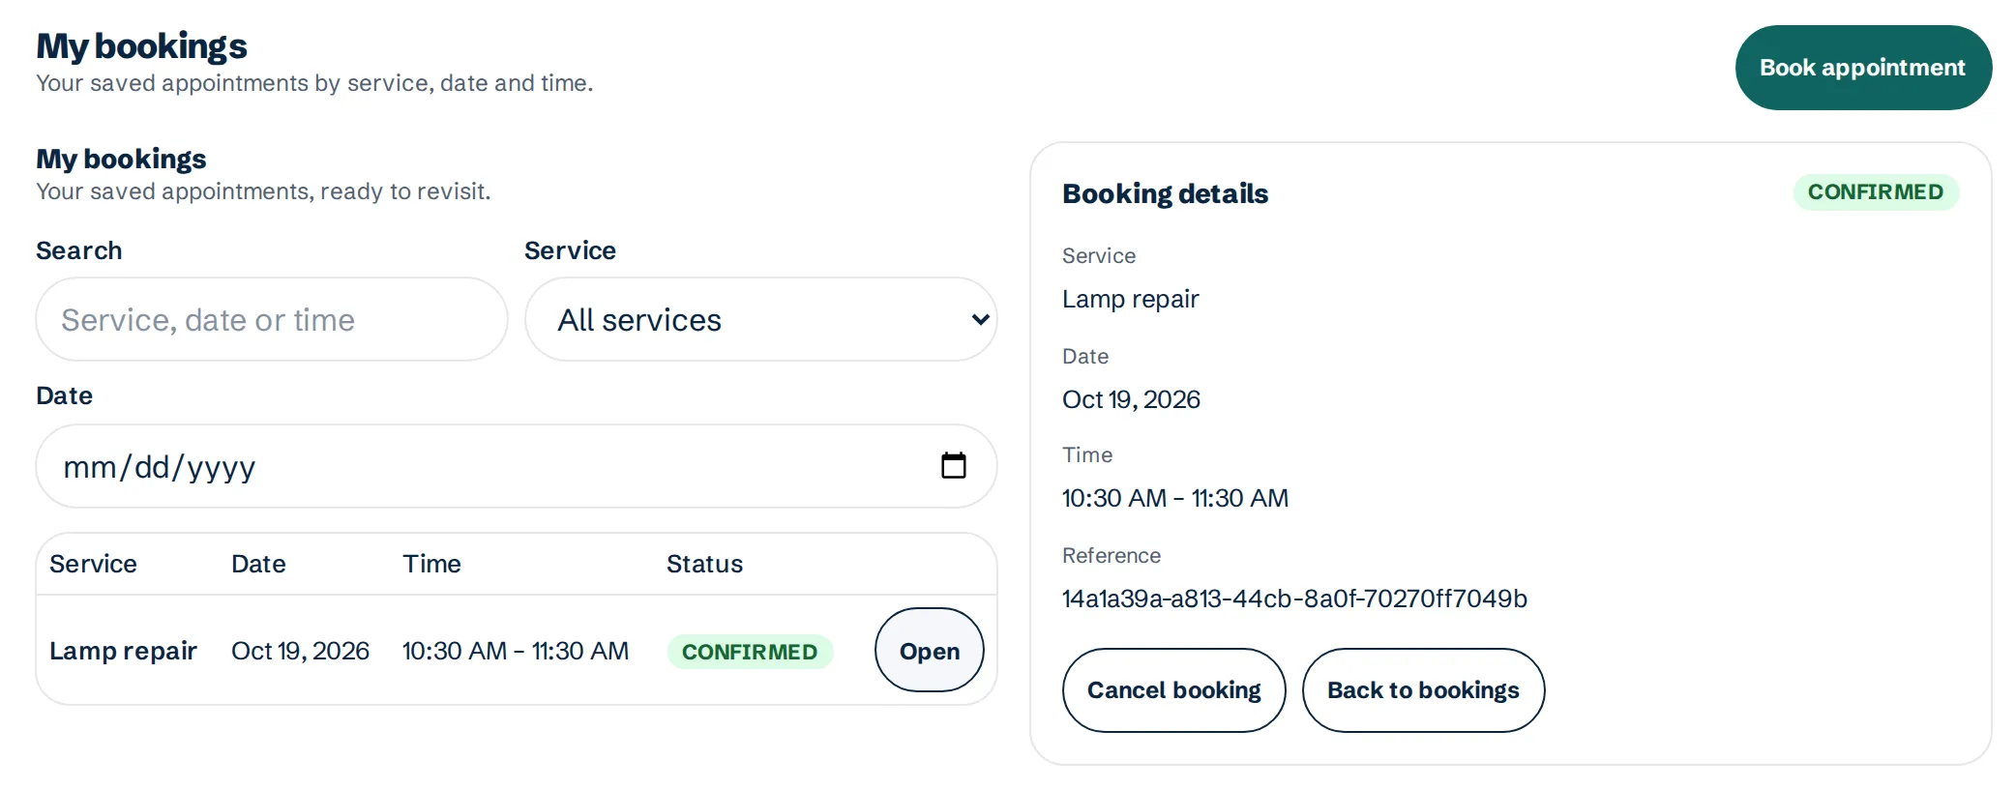2016x789 pixels.
Task: Click the Status column header
Action: pos(704,564)
